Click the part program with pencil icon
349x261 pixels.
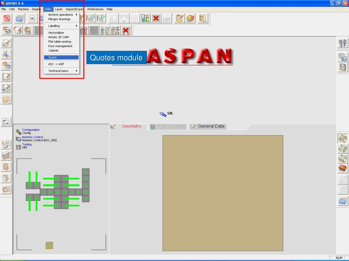pyautogui.click(x=6, y=77)
